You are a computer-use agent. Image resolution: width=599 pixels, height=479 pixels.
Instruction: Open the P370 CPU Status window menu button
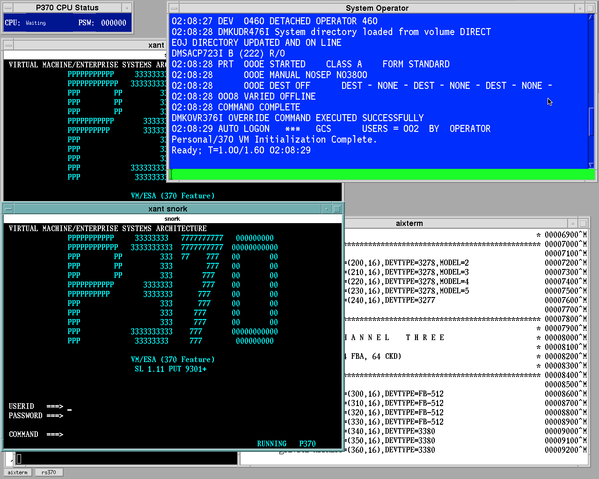coord(8,7)
